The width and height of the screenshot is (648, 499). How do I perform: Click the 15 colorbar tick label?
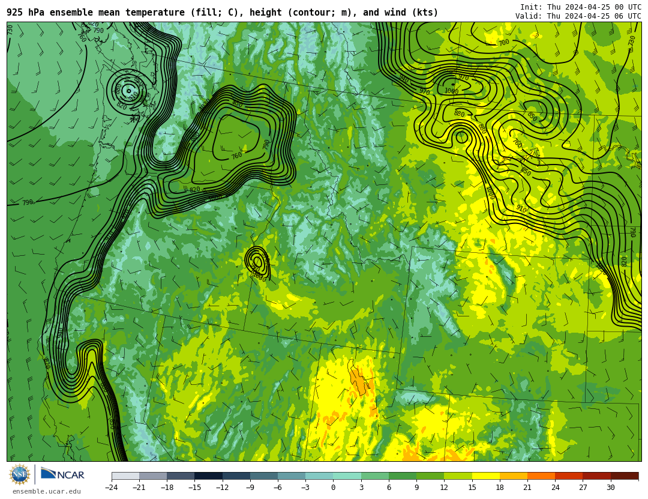coord(472,488)
